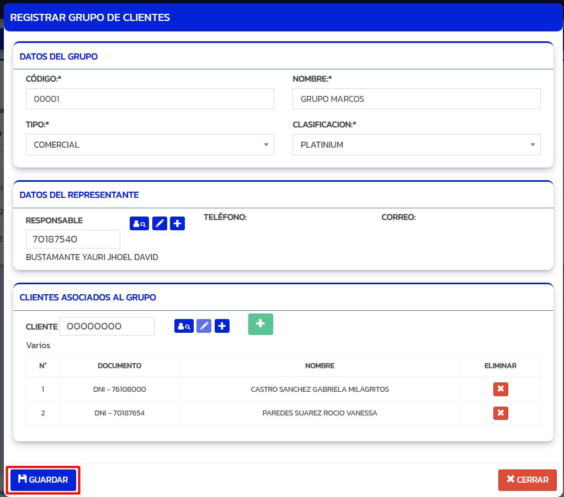Add new responsable with blue plus icon
This screenshot has width=564, height=497.
[x=177, y=224]
